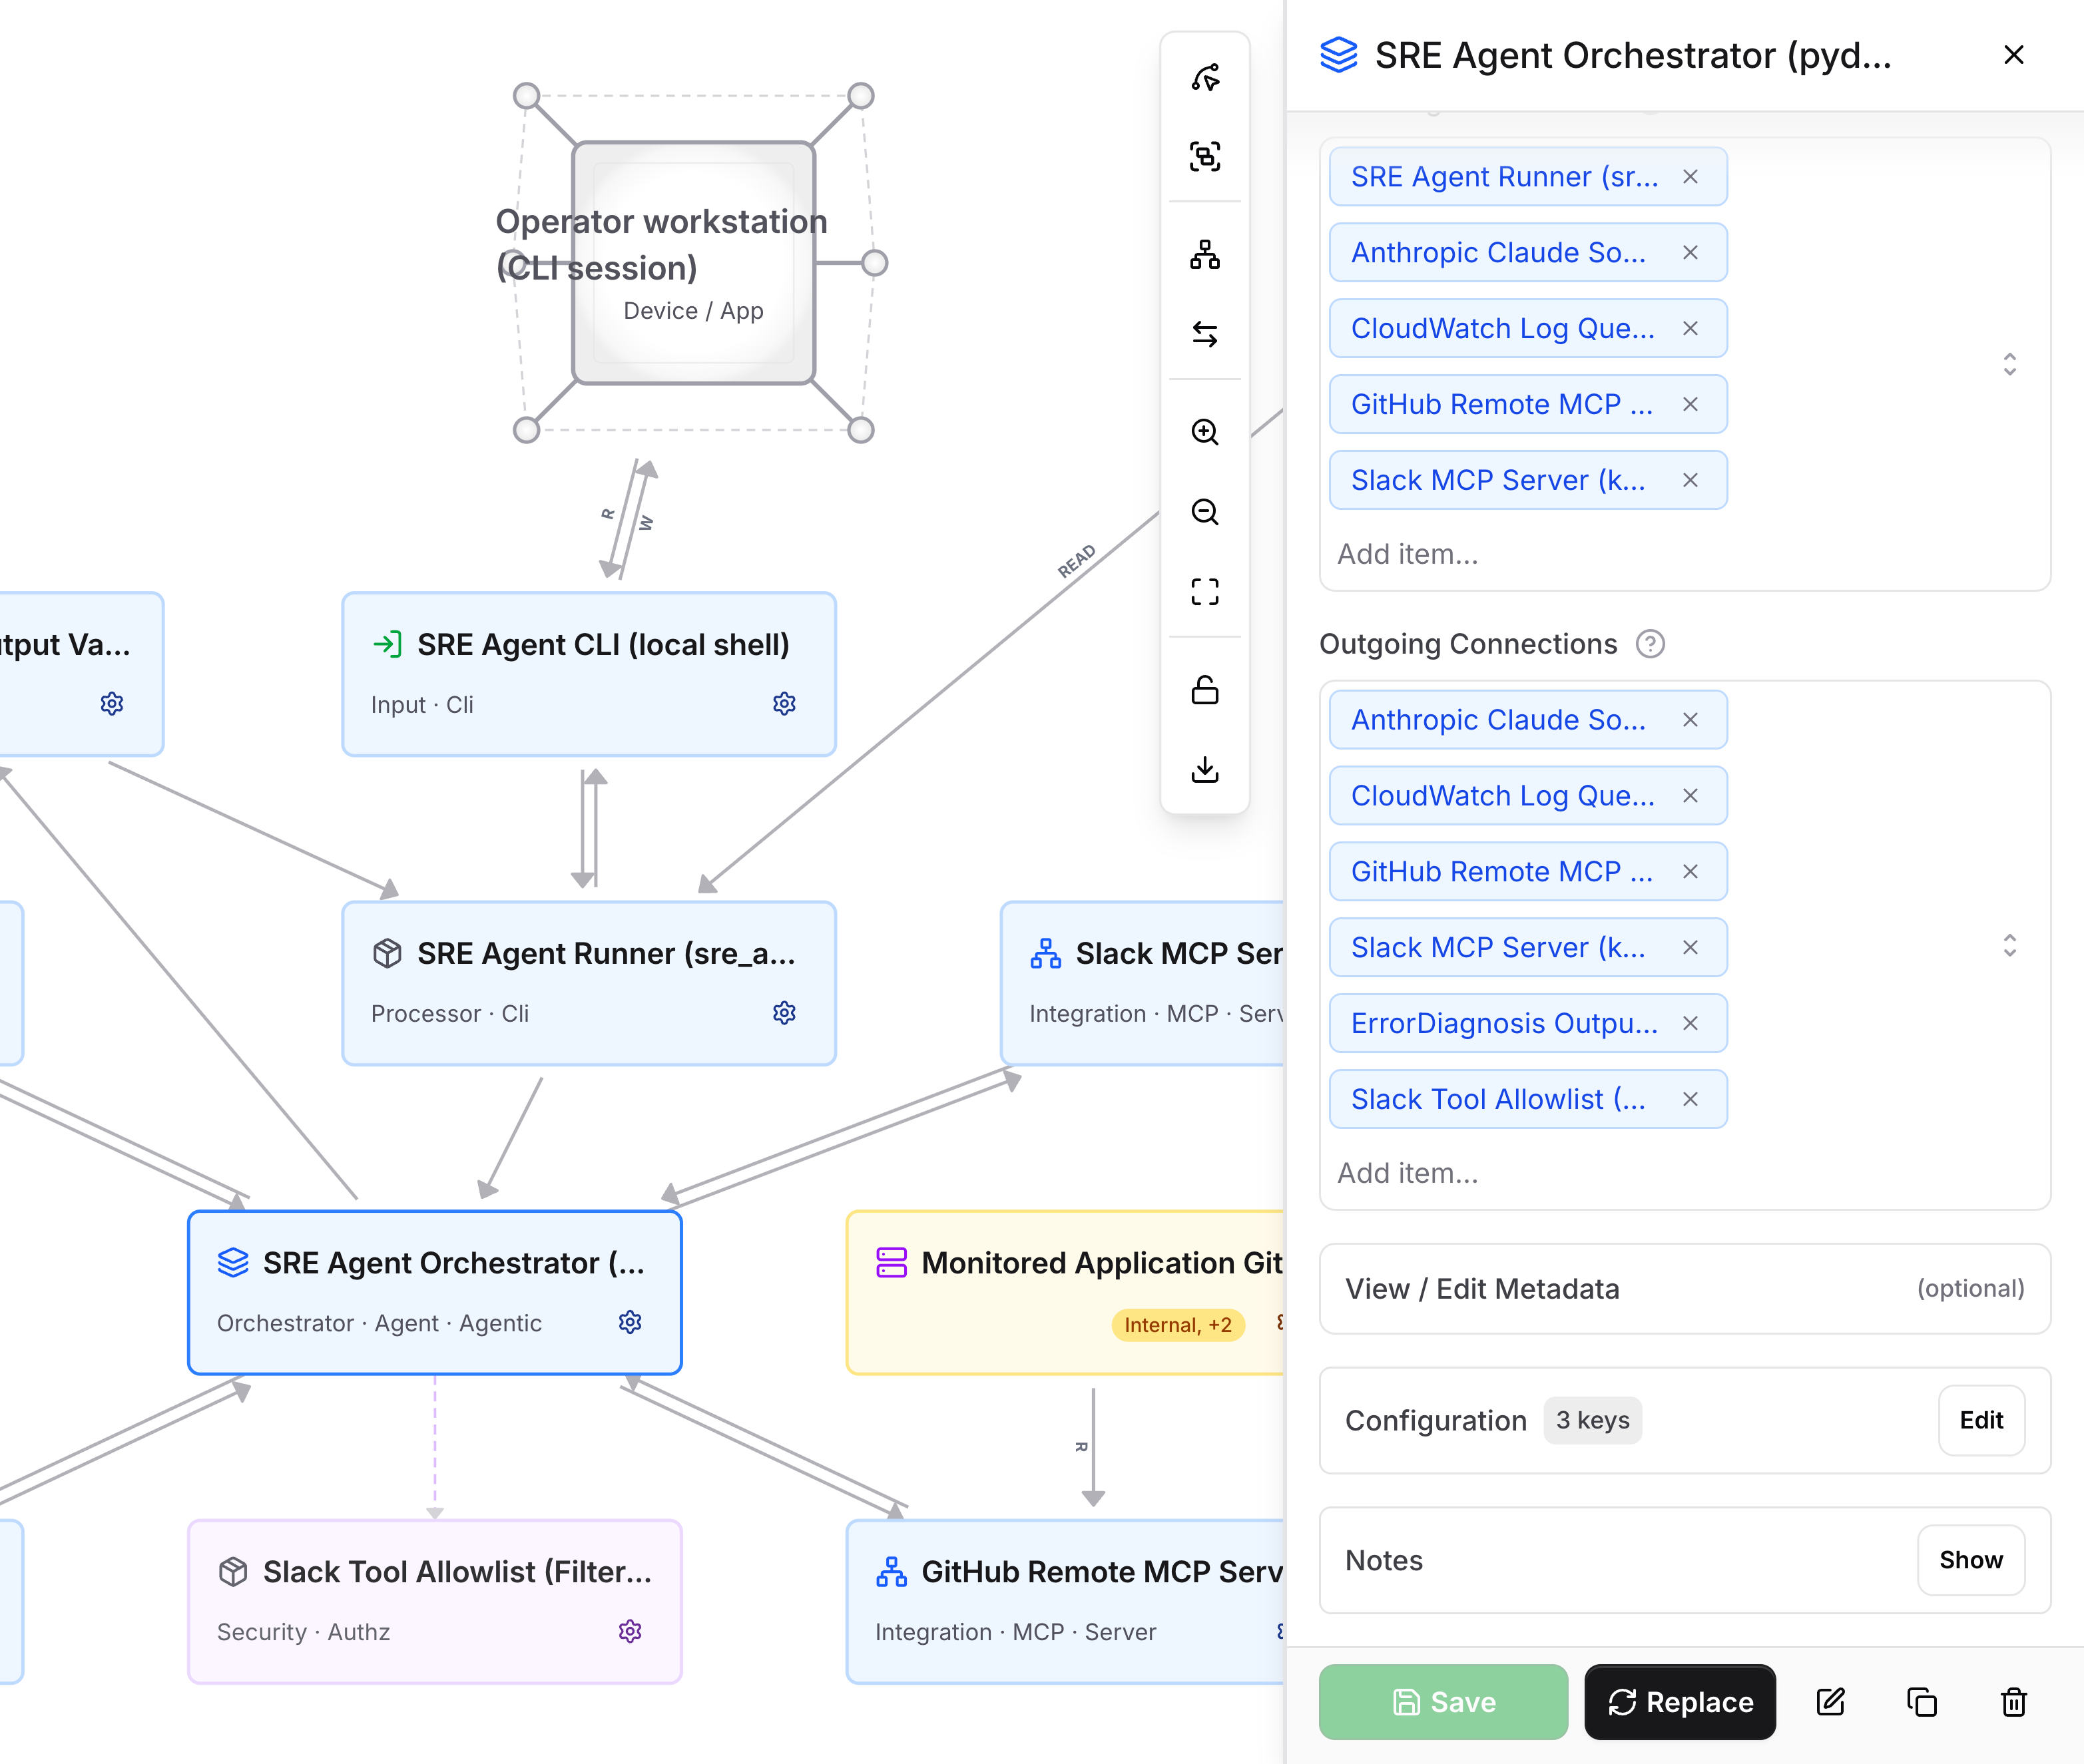Click the focus-on-selection toolbar icon

pyautogui.click(x=1205, y=157)
